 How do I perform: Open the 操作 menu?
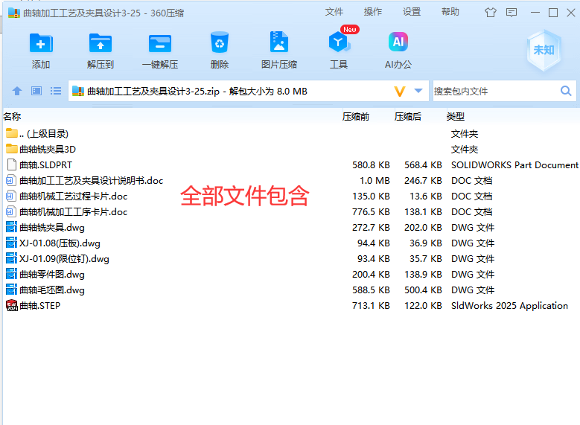click(x=373, y=12)
